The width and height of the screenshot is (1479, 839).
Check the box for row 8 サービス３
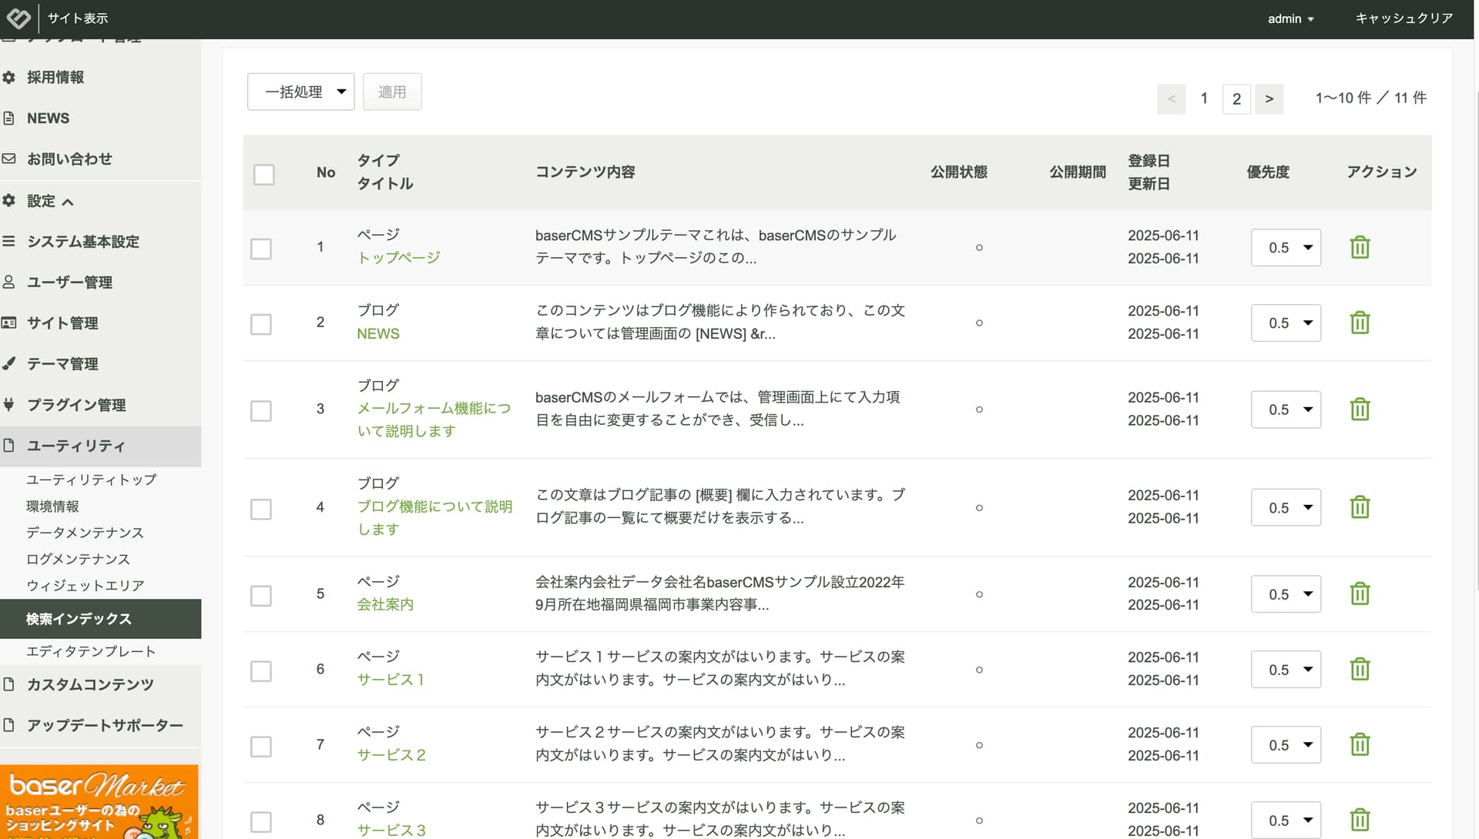pyautogui.click(x=261, y=821)
